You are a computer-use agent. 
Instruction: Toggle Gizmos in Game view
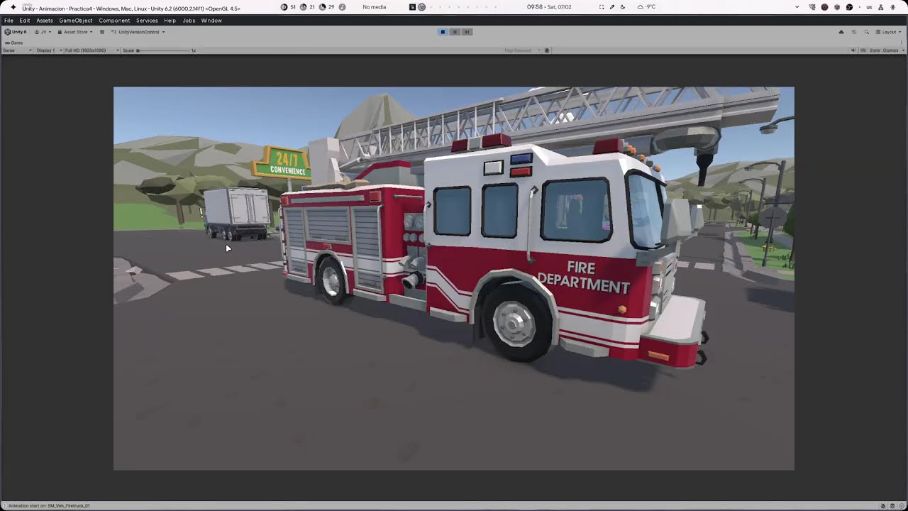coord(890,50)
